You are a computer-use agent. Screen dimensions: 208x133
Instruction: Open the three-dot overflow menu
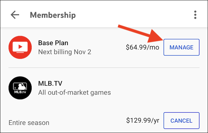tap(195, 15)
